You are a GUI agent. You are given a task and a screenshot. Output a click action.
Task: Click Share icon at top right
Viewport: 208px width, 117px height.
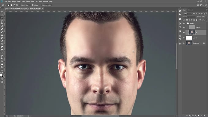tap(206, 5)
